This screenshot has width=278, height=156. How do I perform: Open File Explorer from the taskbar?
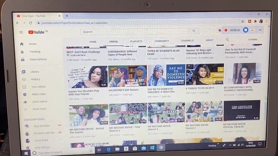pos(117,149)
